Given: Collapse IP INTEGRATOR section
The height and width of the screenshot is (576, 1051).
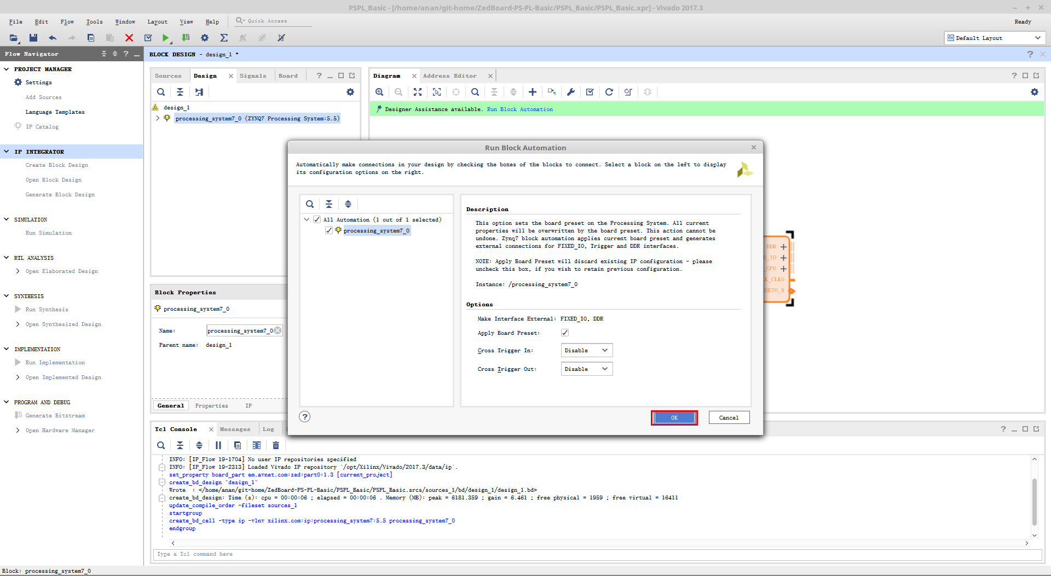Looking at the screenshot, I should tap(7, 152).
